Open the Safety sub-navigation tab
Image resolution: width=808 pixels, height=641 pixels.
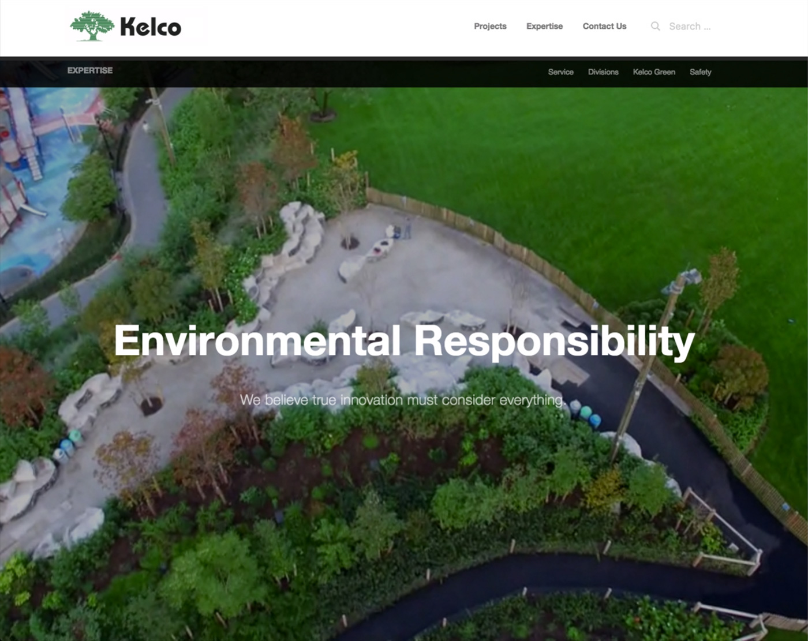700,72
